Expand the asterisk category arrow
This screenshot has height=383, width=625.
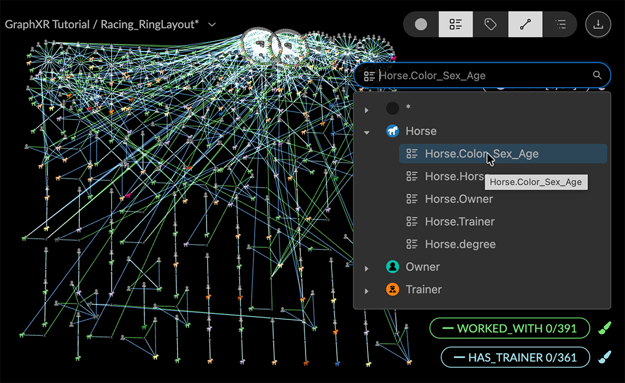(x=366, y=109)
